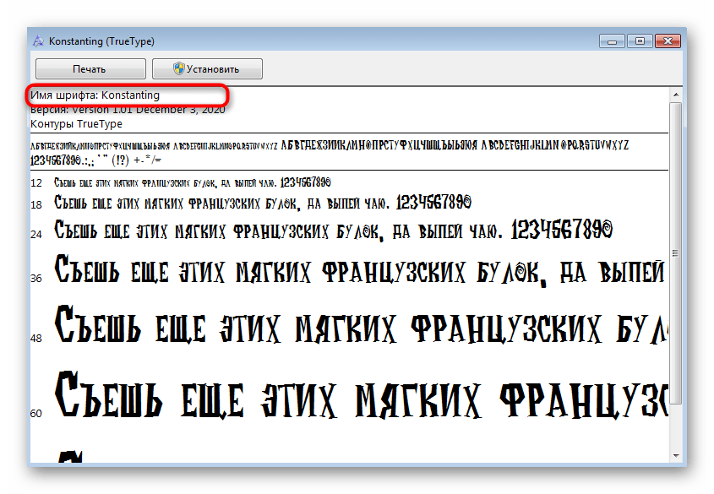This screenshot has width=714, height=494.
Task: Click the font viewer title bar icon
Action: click(x=39, y=41)
